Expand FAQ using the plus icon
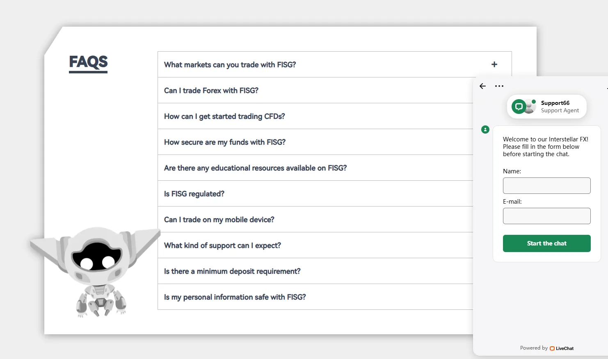608x359 pixels. pos(494,64)
